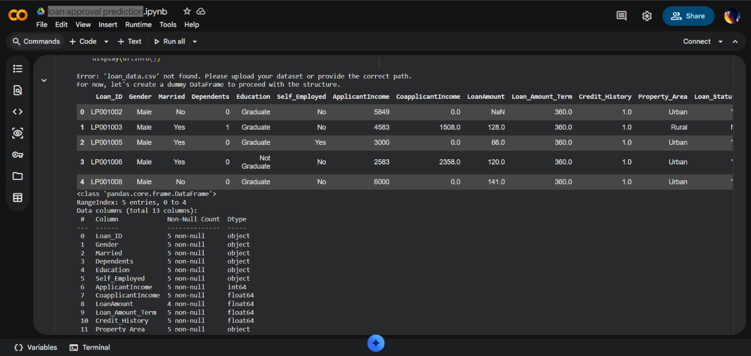751x356 pixels.
Task: Open the Table of contents sidebar icon
Action: 18,69
